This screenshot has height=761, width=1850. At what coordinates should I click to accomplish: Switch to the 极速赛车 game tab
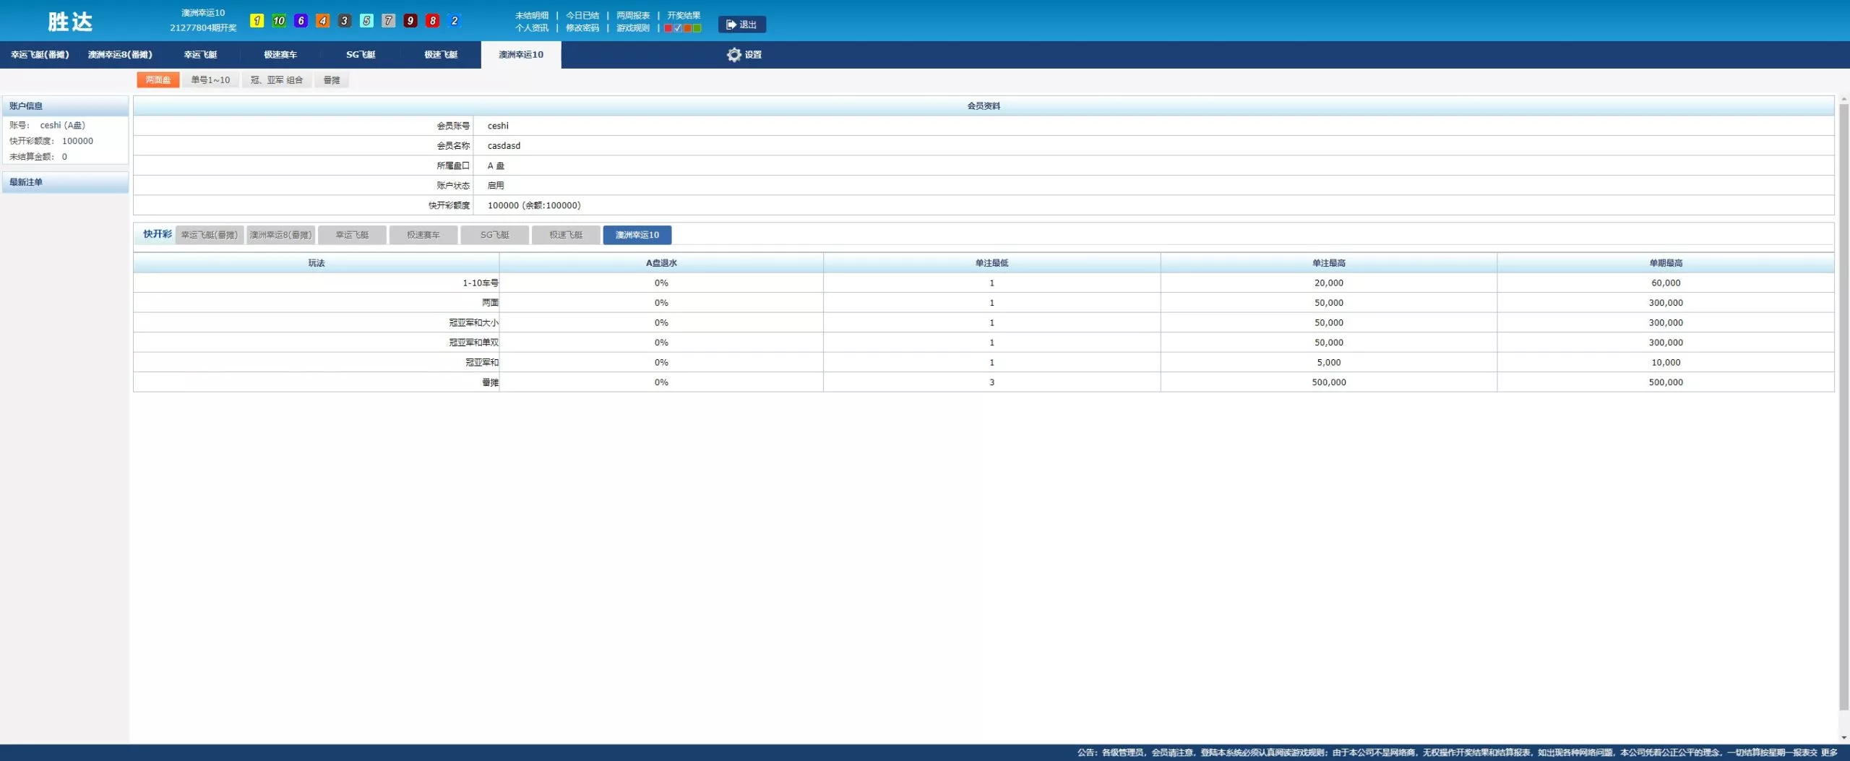coord(280,55)
